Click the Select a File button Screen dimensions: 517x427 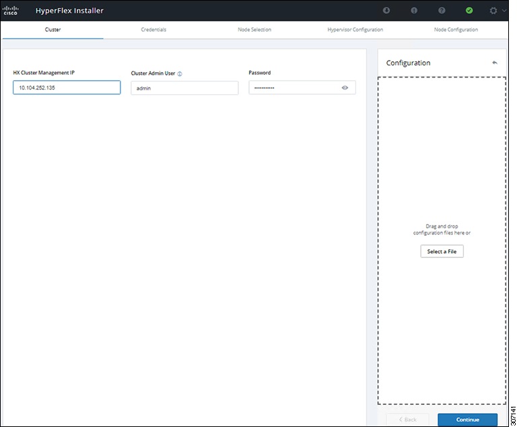click(442, 251)
